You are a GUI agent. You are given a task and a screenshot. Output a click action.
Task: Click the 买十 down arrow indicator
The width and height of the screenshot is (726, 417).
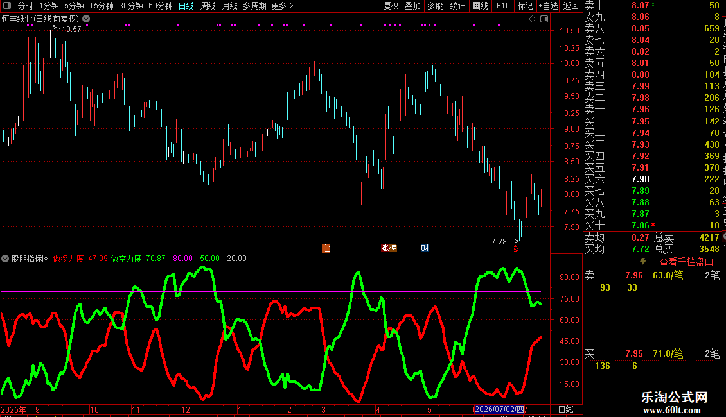[x=653, y=225]
